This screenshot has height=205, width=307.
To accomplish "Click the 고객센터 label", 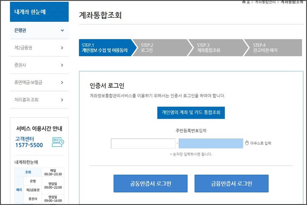I will click(x=25, y=139).
